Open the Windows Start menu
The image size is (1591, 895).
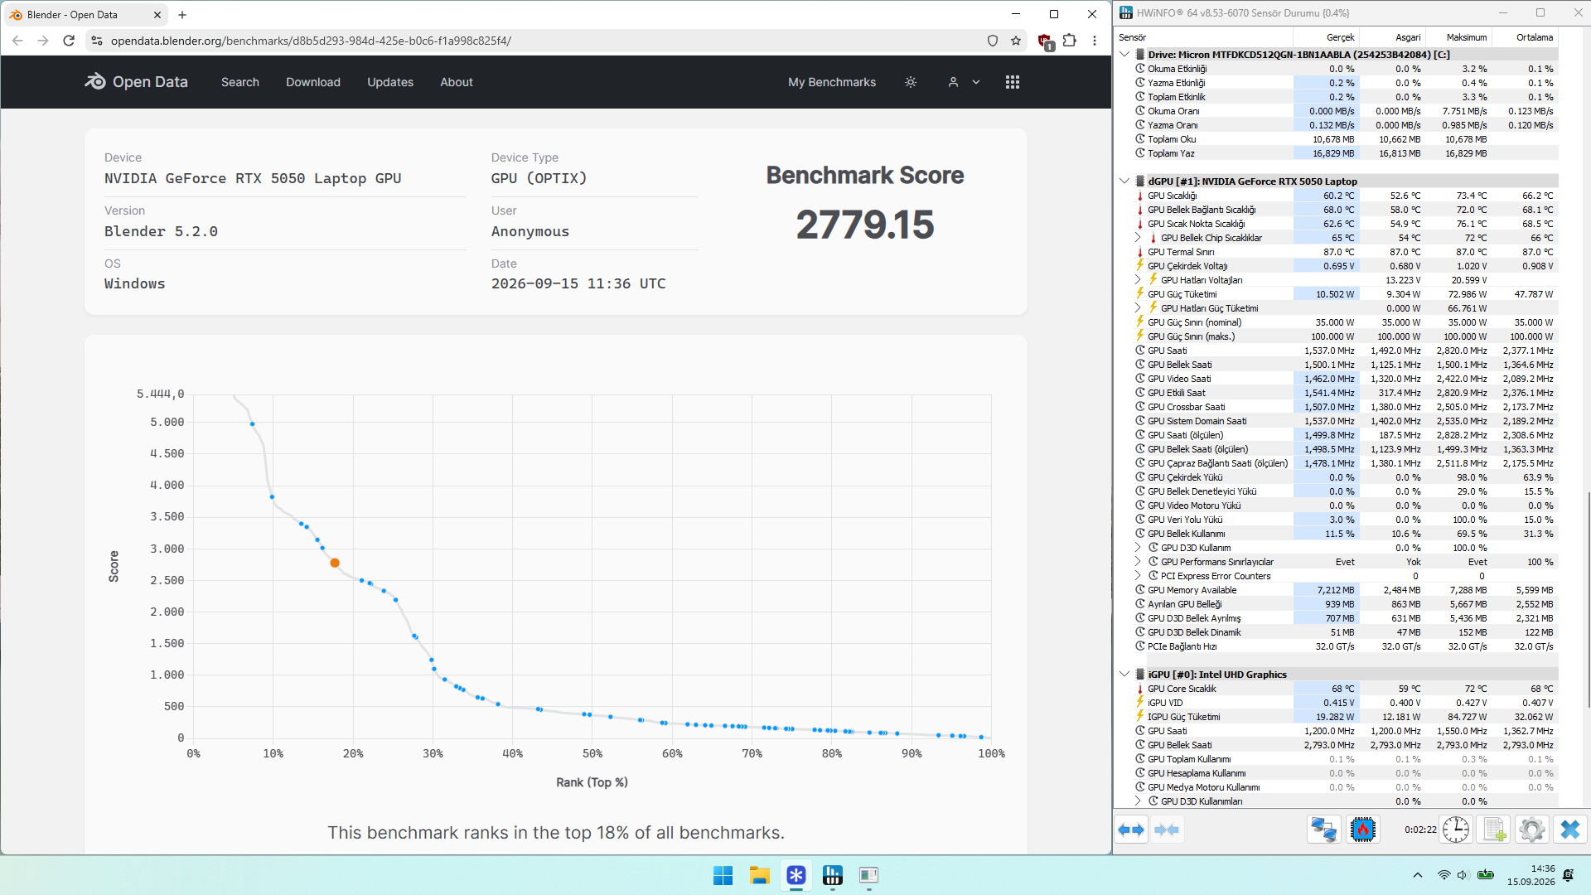coord(723,875)
